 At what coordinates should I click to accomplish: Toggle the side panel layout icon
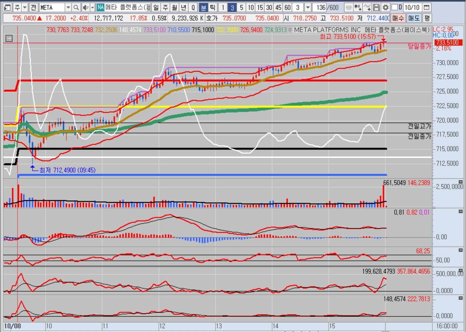7,7
